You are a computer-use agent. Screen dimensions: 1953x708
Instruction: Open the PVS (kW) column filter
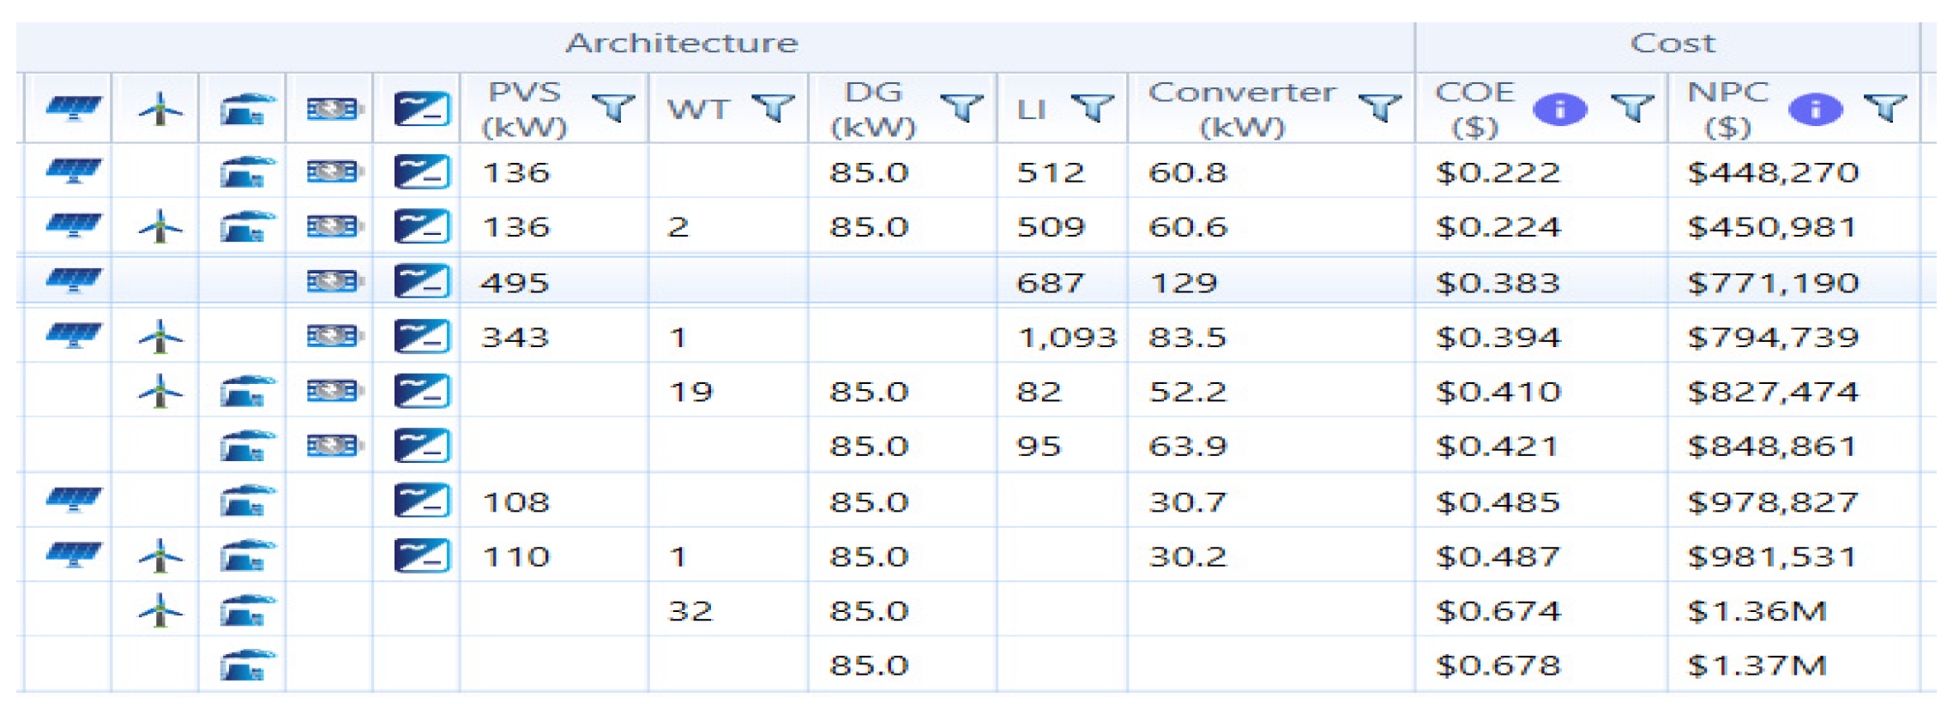(x=613, y=109)
